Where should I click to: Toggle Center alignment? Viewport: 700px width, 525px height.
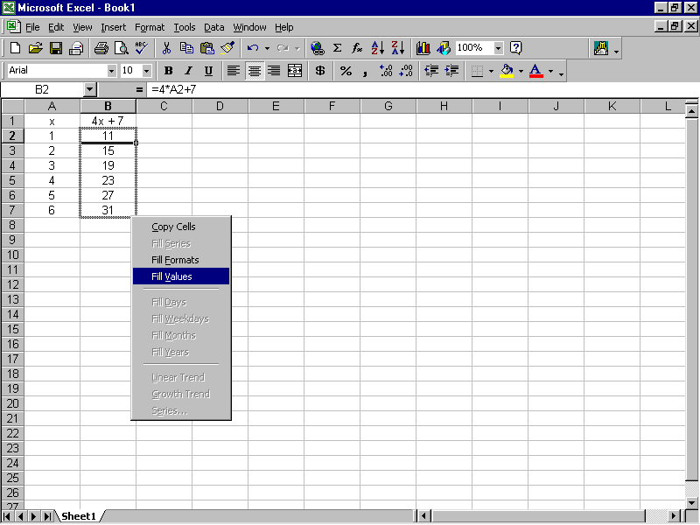pos(255,71)
